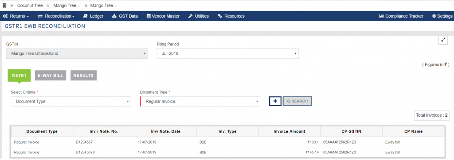The width and height of the screenshot is (454, 160).
Task: Switch to the RESULTS tab
Action: point(83,76)
